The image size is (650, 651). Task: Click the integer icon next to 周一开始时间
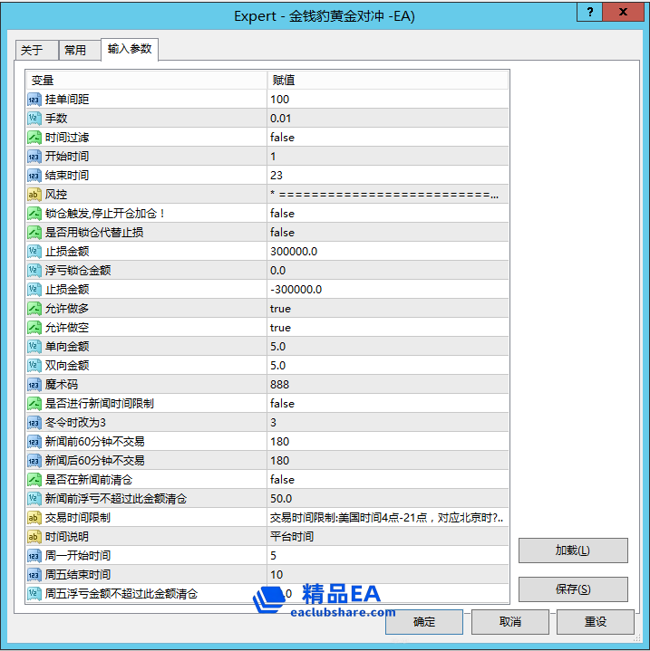pyautogui.click(x=34, y=556)
